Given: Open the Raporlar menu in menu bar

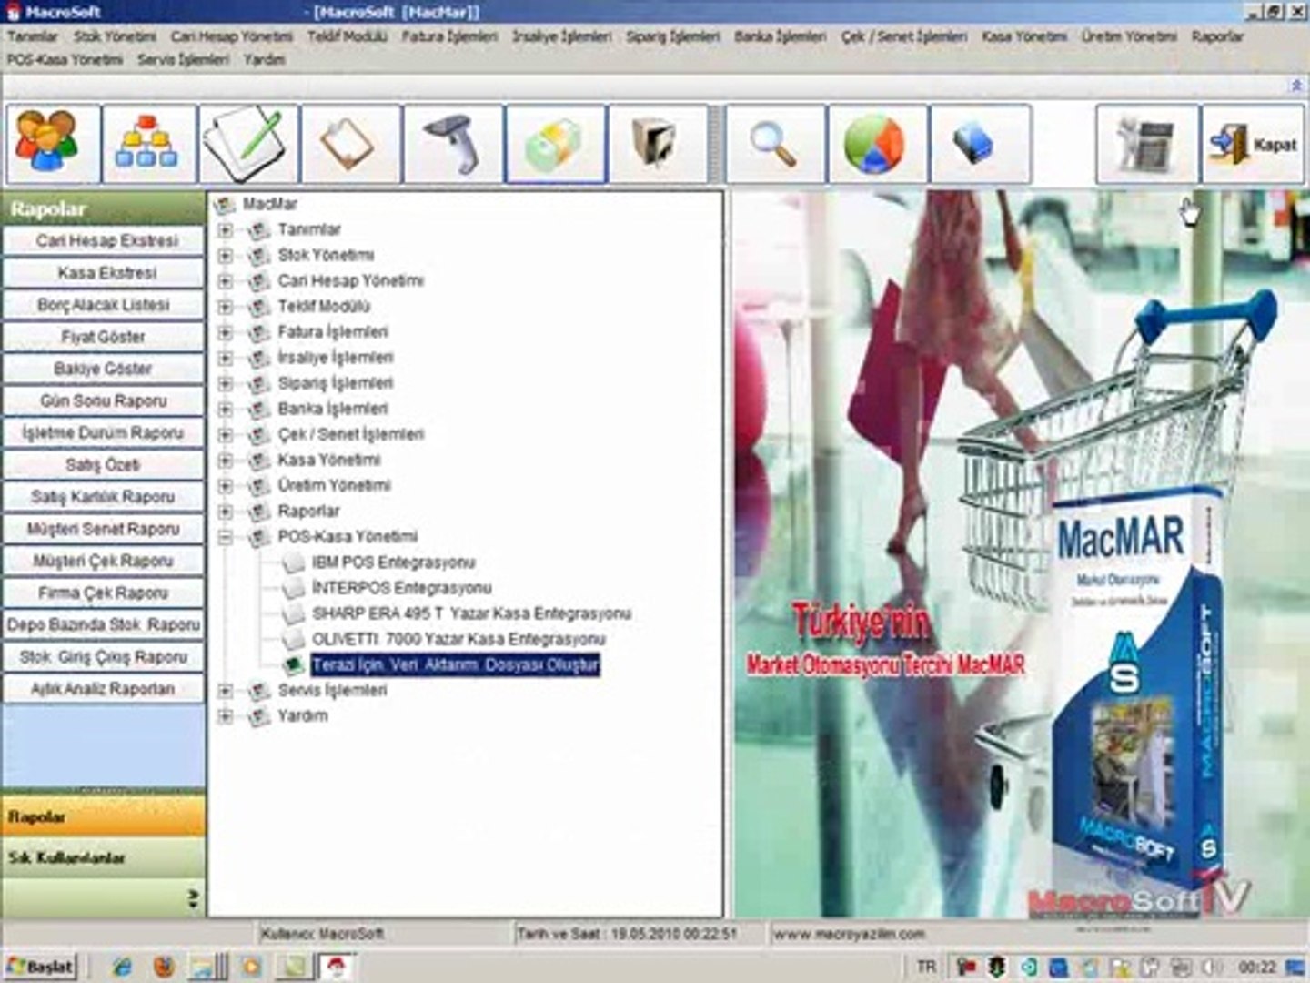Looking at the screenshot, I should [x=1217, y=36].
